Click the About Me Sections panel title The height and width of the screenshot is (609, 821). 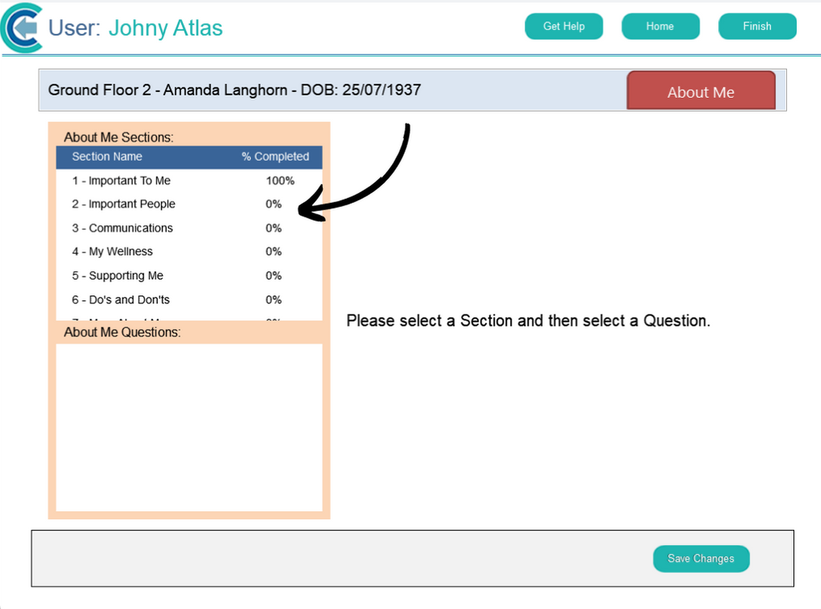click(x=118, y=137)
